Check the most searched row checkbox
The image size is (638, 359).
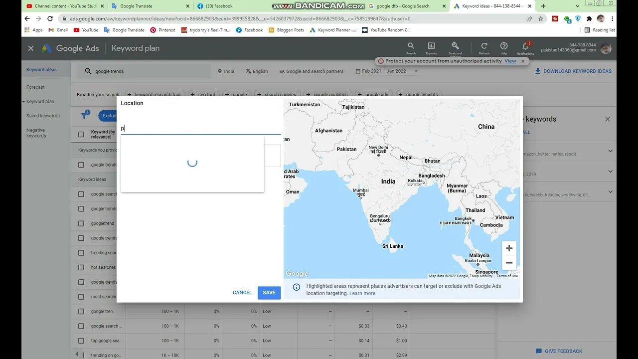81,297
